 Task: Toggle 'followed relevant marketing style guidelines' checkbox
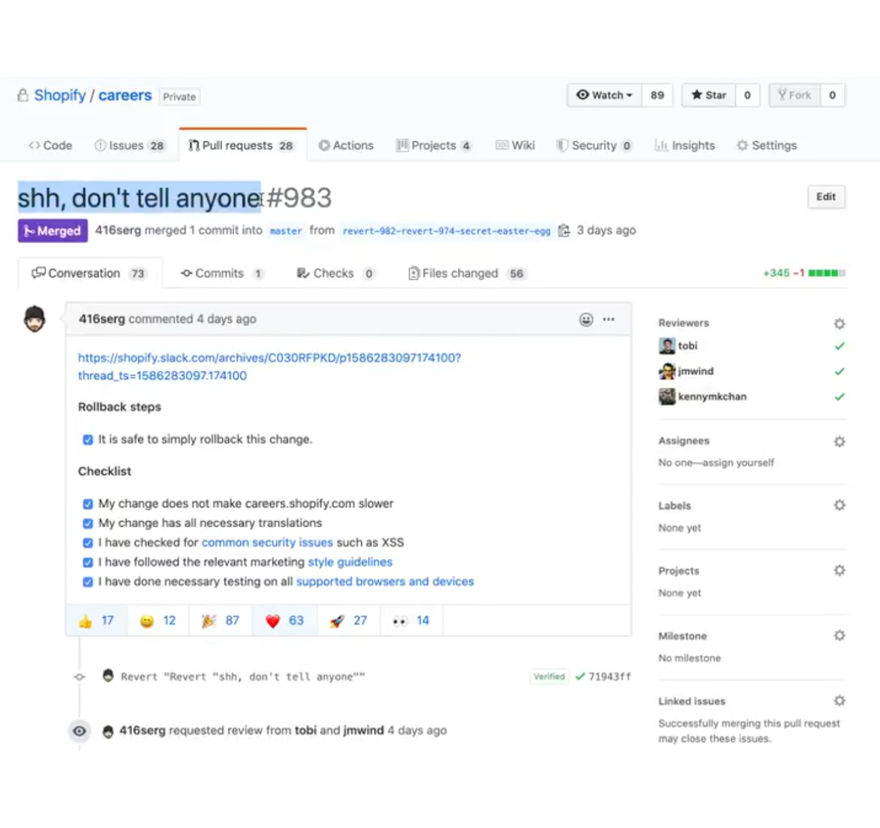[88, 562]
